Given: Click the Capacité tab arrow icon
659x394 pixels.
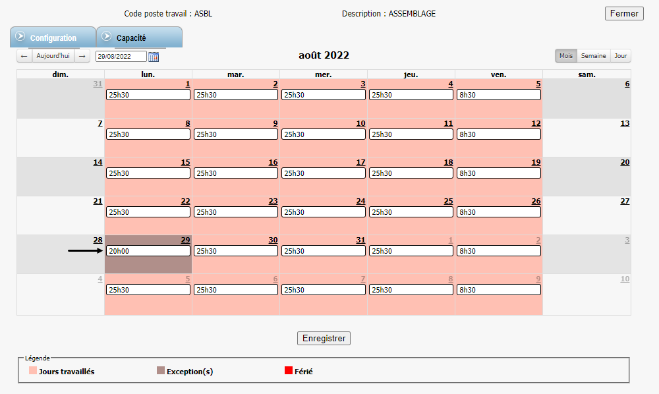Looking at the screenshot, I should [x=106, y=36].
